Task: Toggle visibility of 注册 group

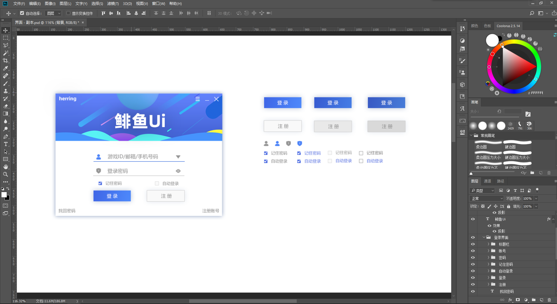Action: pyautogui.click(x=473, y=284)
